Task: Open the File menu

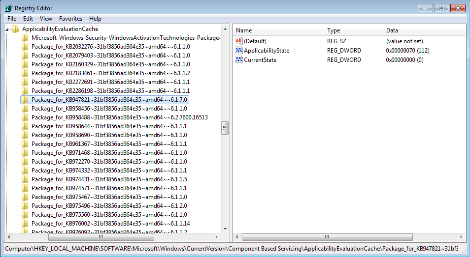Action: click(x=12, y=19)
